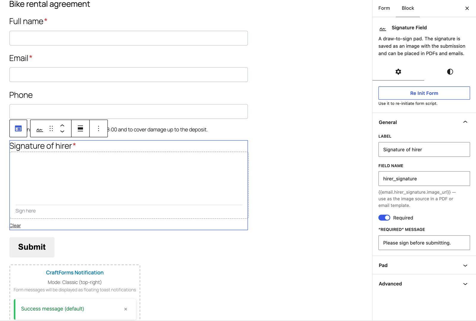Expand the Pad panel
The width and height of the screenshot is (476, 321).
[424, 265]
